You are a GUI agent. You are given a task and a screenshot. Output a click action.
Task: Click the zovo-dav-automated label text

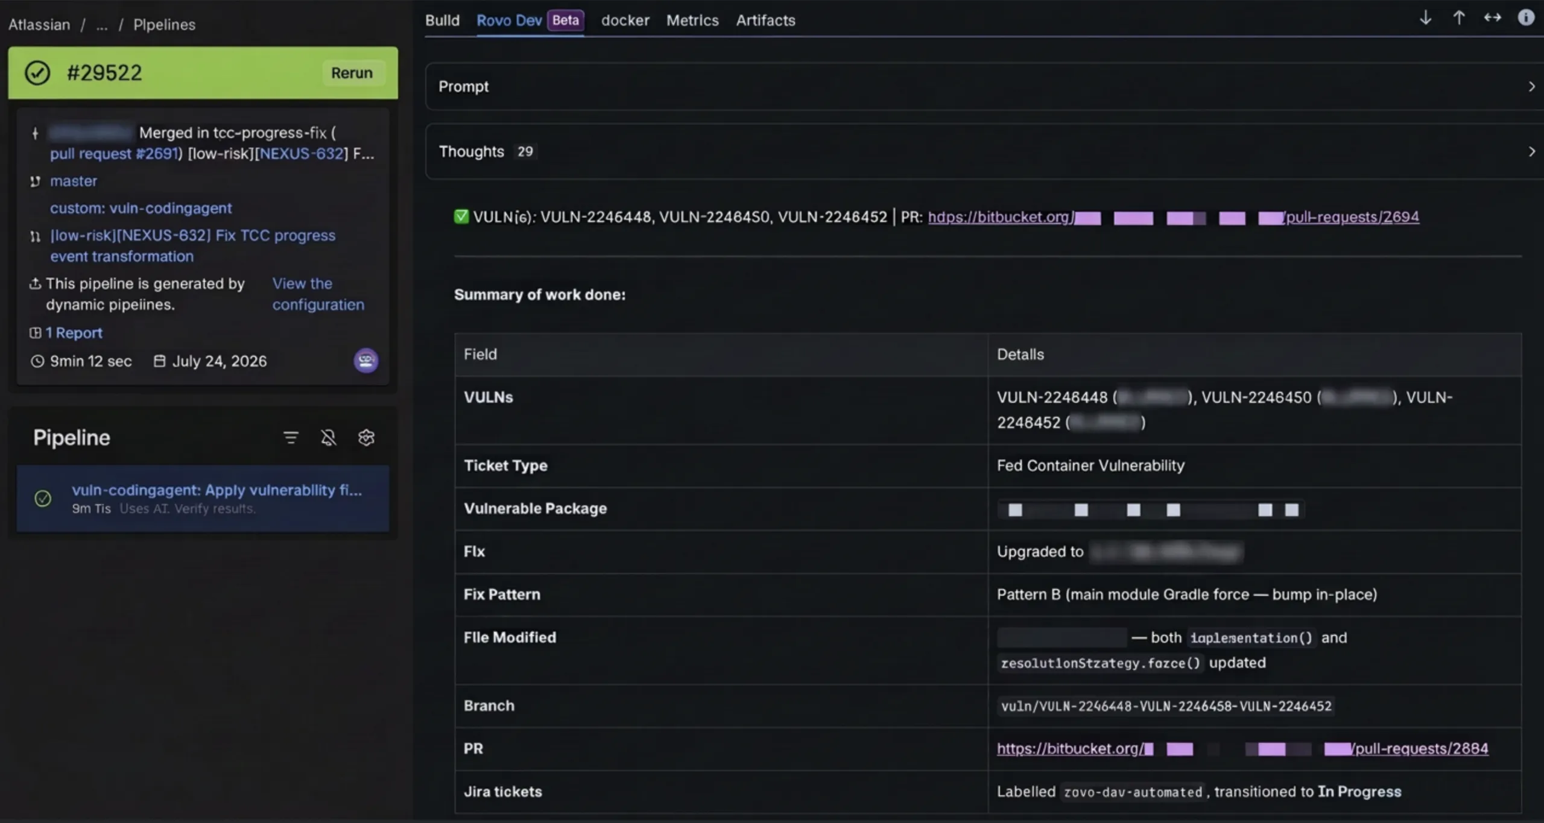(x=1133, y=792)
